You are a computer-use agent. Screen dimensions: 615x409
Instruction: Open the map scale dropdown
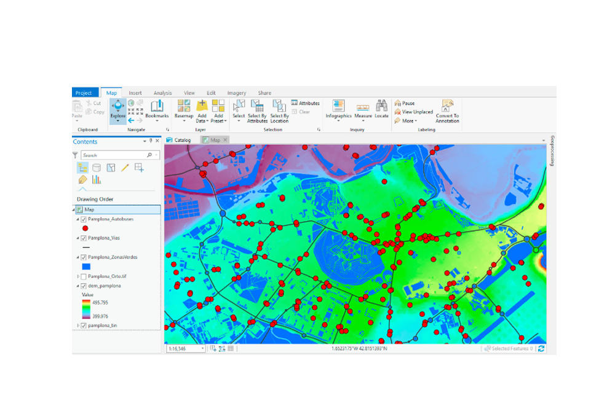[x=203, y=349]
